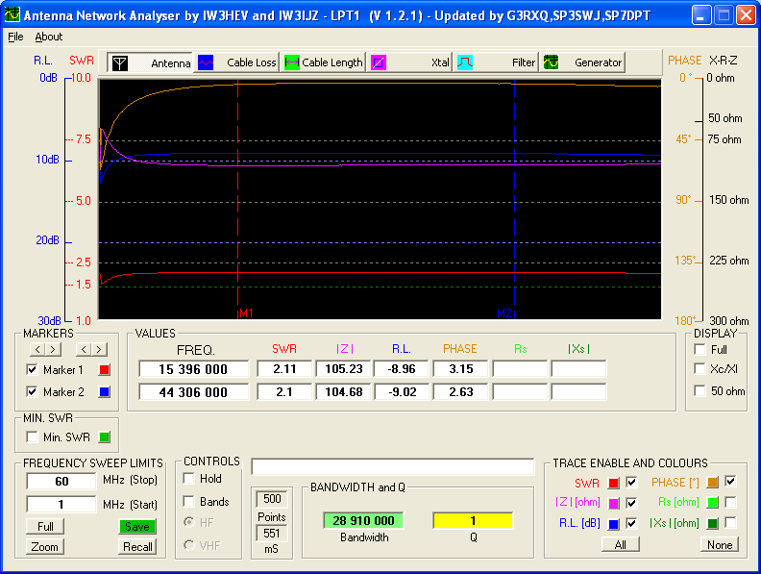Enable the Min. SWR checkbox
This screenshot has width=761, height=574.
click(x=33, y=437)
